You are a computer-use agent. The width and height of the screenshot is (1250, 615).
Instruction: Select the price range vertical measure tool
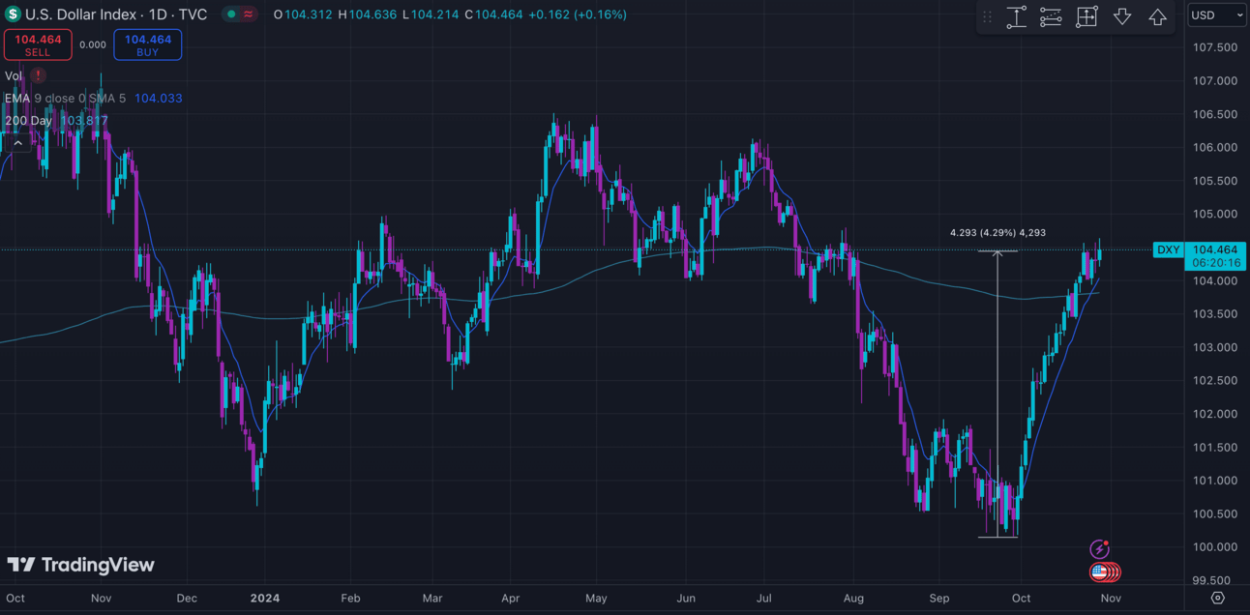click(1016, 16)
